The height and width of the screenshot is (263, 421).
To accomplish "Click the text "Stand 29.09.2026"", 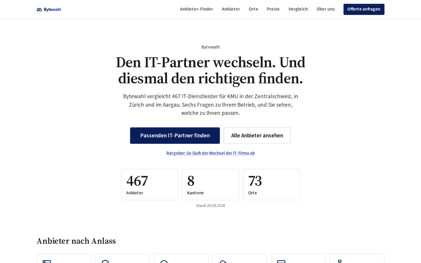I will (210, 205).
